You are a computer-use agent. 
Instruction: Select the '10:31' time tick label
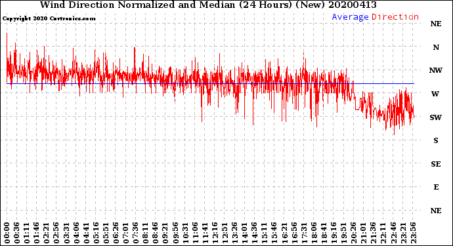pyautogui.click(x=186, y=234)
